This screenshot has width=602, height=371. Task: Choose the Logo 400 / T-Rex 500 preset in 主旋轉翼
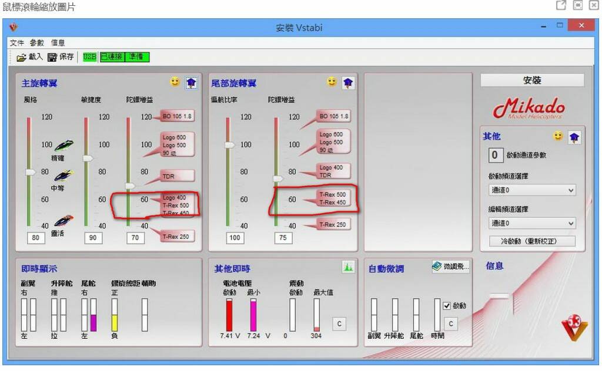177,205
